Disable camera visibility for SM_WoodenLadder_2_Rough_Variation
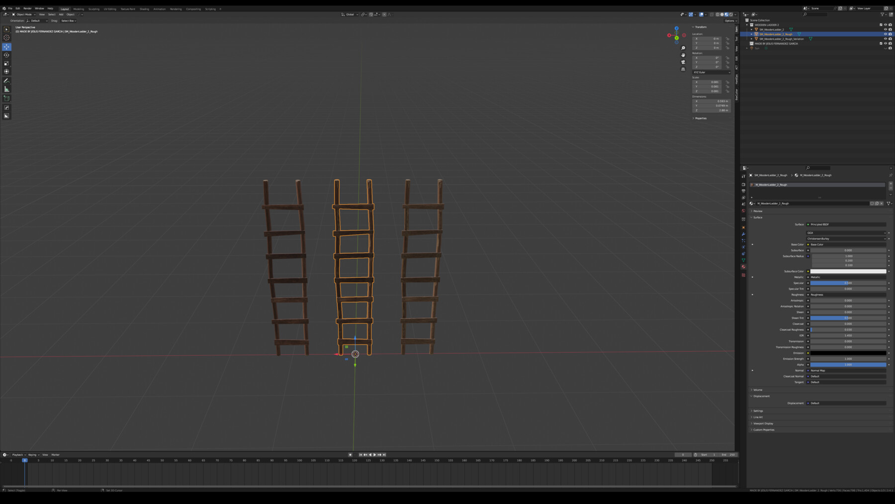 click(890, 39)
